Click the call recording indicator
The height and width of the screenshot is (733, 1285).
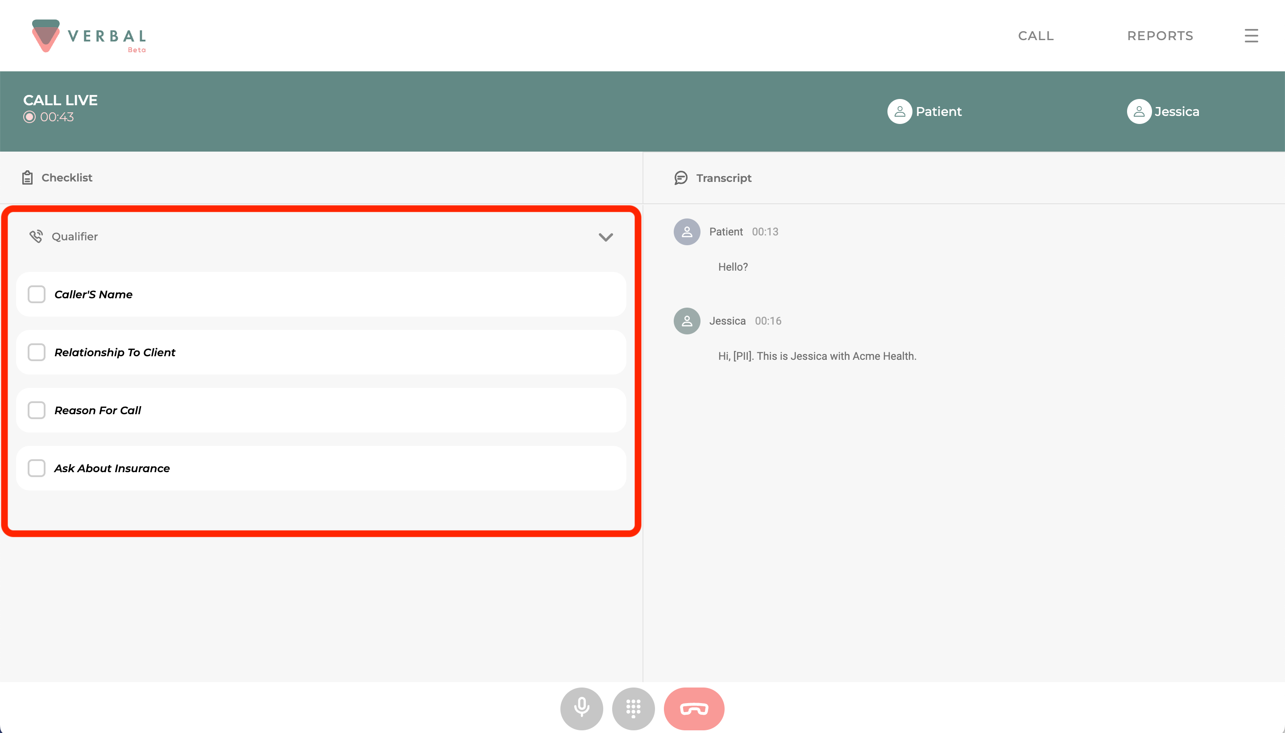pos(29,117)
